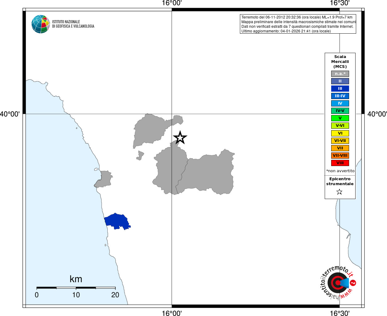The width and height of the screenshot is (387, 316).
Task: Click the 'ISTITUTO NAZIONALE DI GEOFISICA E VULCANOLOGIA' text
Action: [73, 24]
